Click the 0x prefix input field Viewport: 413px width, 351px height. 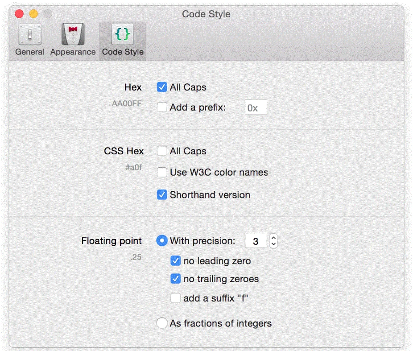256,107
